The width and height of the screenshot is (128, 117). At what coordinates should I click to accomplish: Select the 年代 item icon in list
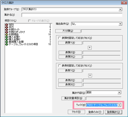click(x=7, y=27)
